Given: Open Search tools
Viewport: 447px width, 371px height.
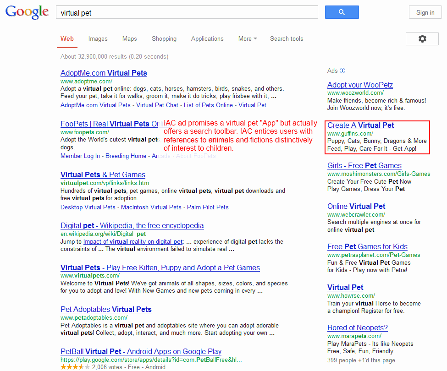Looking at the screenshot, I should click(x=287, y=39).
